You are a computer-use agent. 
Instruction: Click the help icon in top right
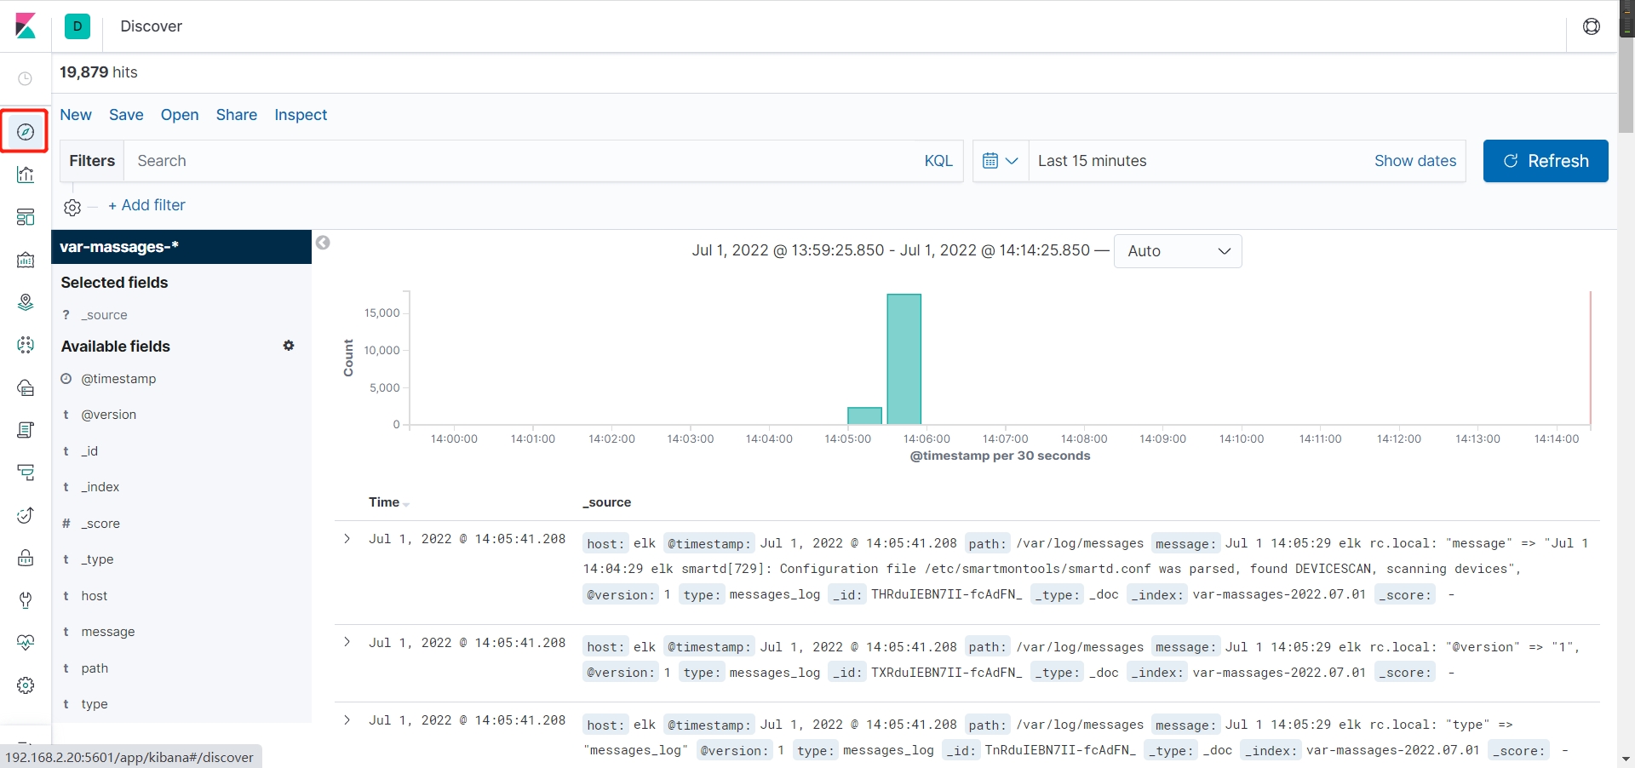click(1591, 26)
